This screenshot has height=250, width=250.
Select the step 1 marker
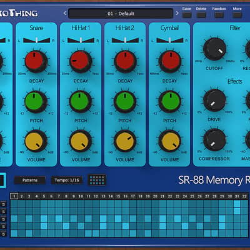(14, 196)
